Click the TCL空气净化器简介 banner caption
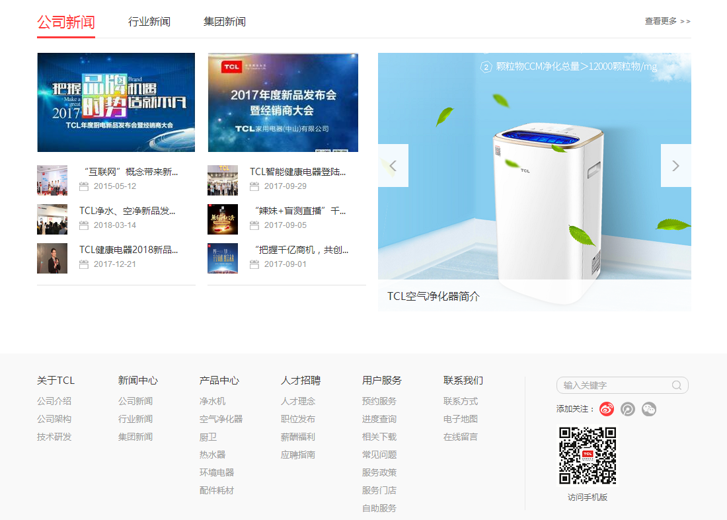This screenshot has width=727, height=520. 434,296
